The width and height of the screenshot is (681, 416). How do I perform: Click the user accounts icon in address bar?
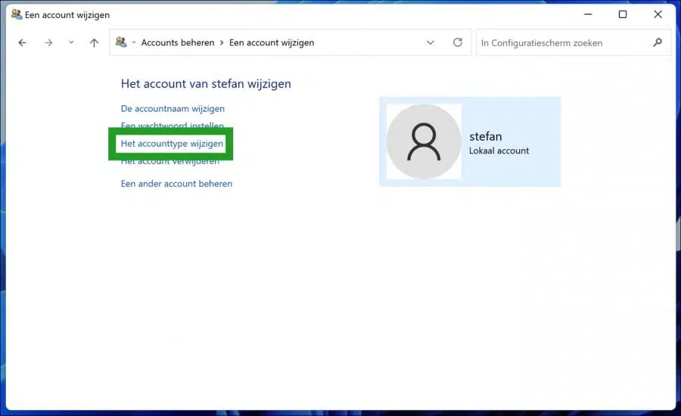121,42
